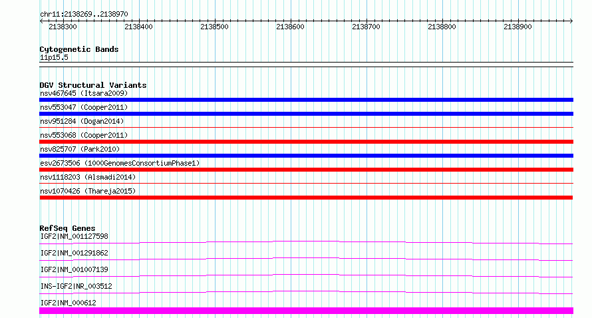Viewport: 592px width, 318px height.
Task: Click the blue bar under nsv553047
Action: pos(306,114)
